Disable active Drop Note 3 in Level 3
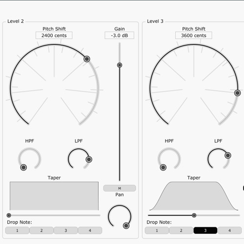The height and width of the screenshot is (244, 244). point(205,230)
